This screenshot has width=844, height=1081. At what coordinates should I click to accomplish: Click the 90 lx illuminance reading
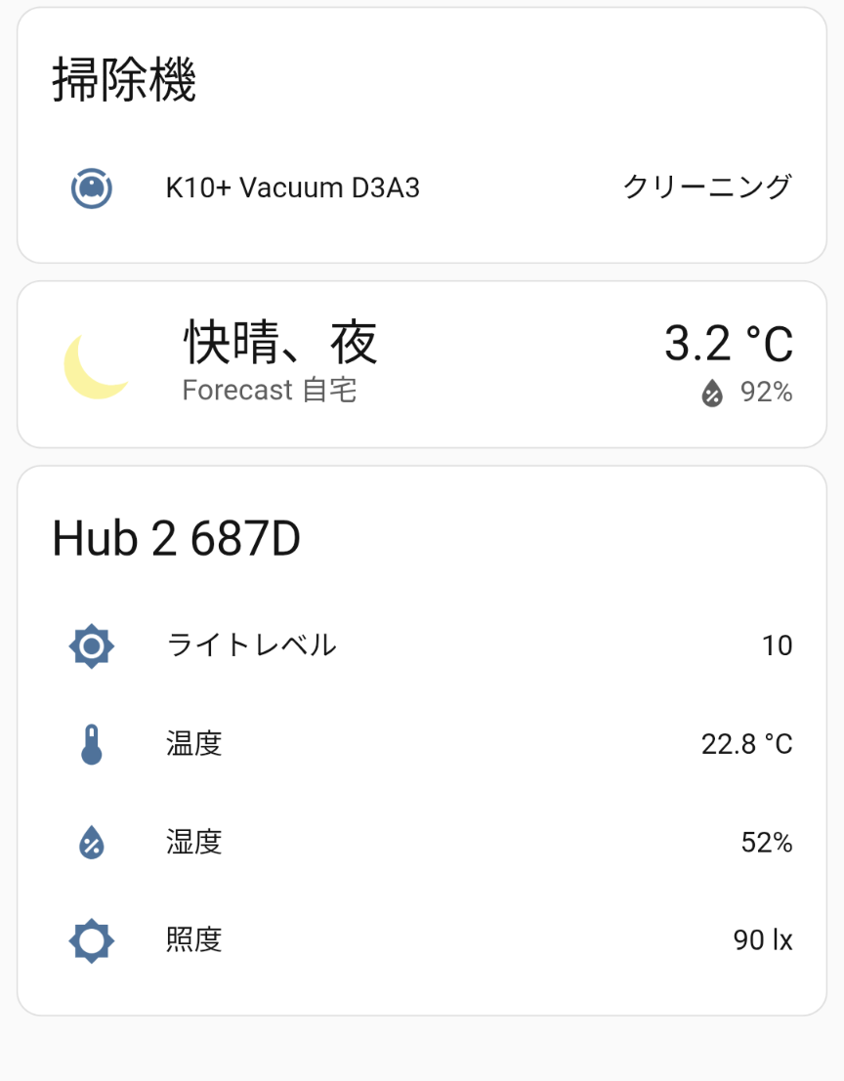[762, 940]
